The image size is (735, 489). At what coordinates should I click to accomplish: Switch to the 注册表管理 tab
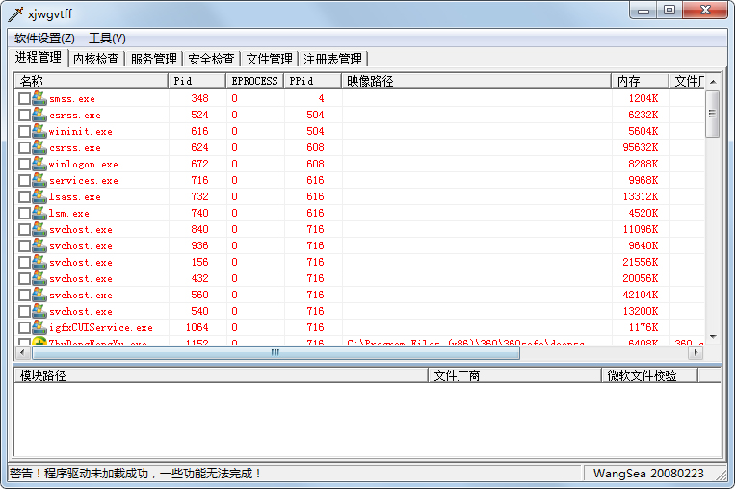coord(332,59)
